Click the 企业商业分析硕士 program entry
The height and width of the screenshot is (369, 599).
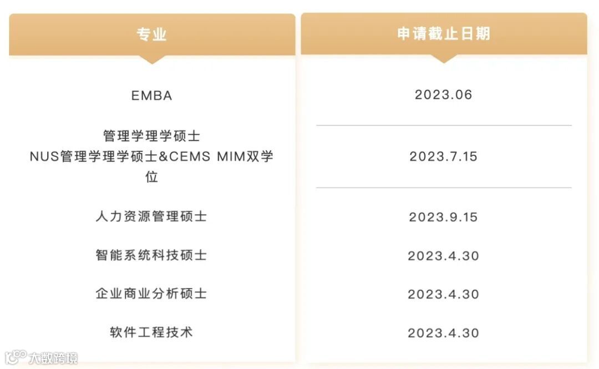(x=151, y=294)
